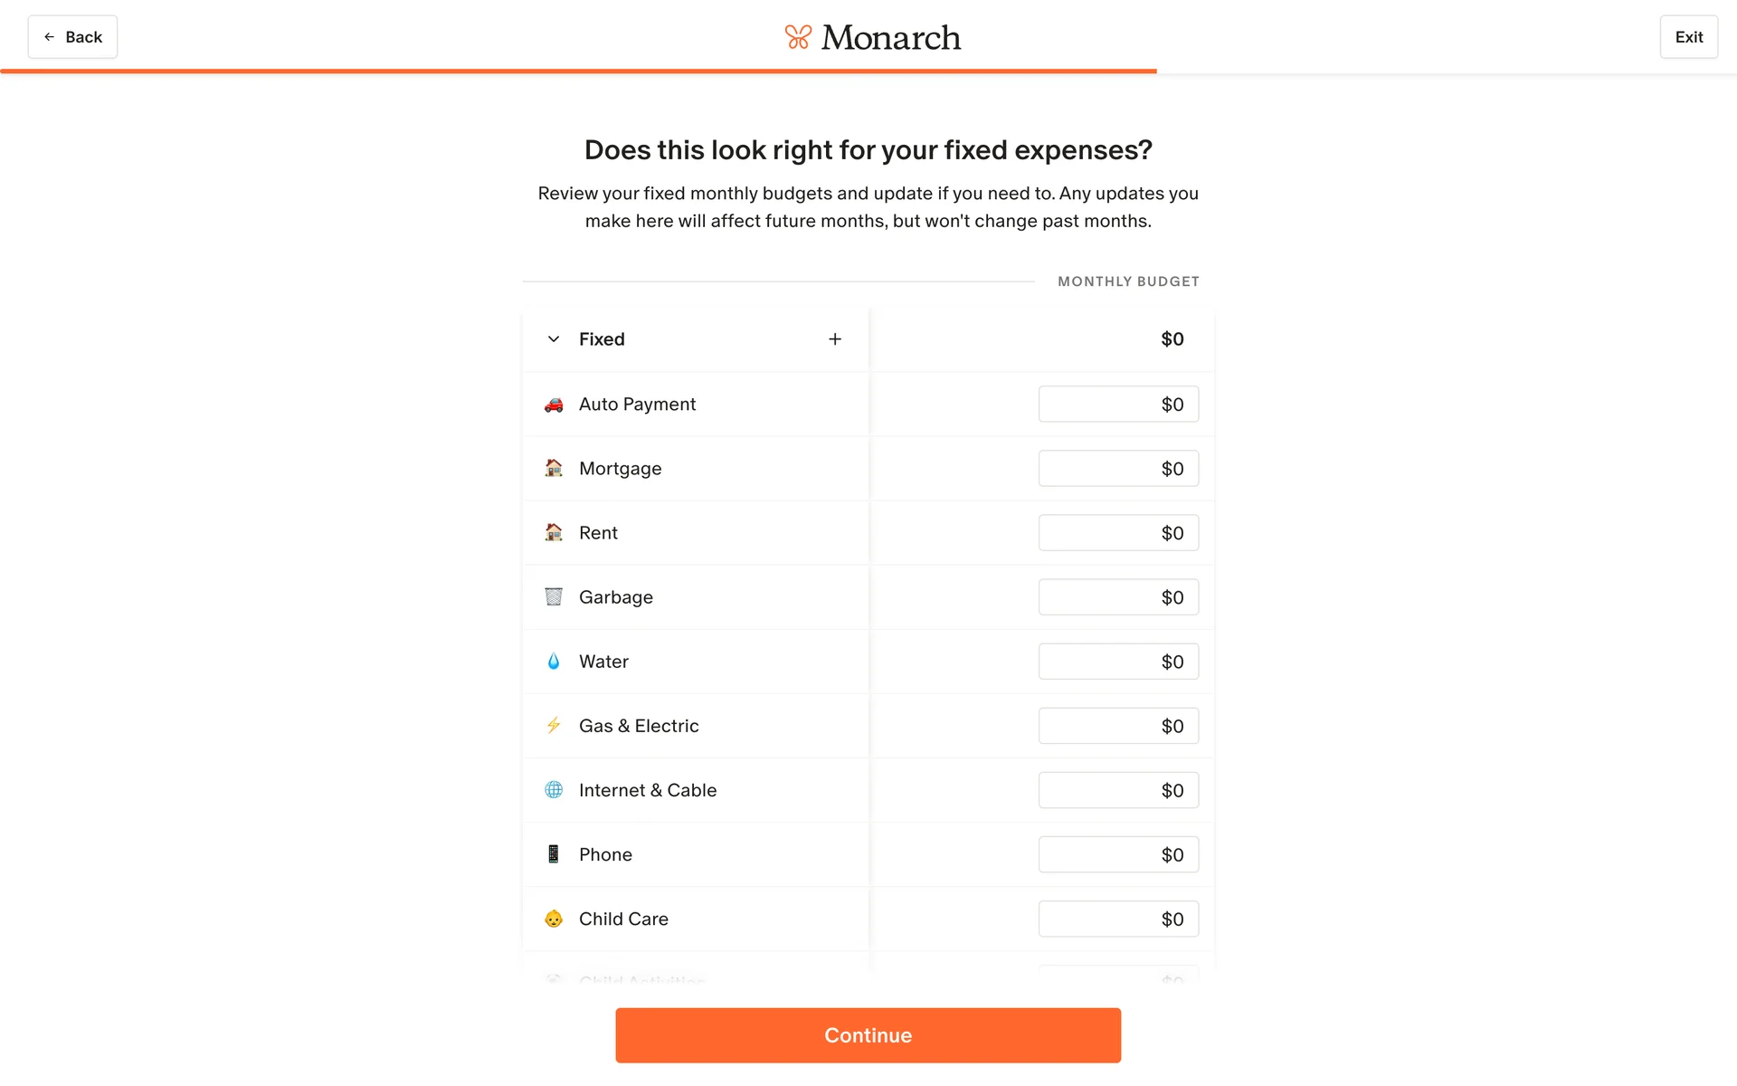Collapse the Fixed expenses group chevron
The height and width of the screenshot is (1086, 1737).
coord(554,339)
